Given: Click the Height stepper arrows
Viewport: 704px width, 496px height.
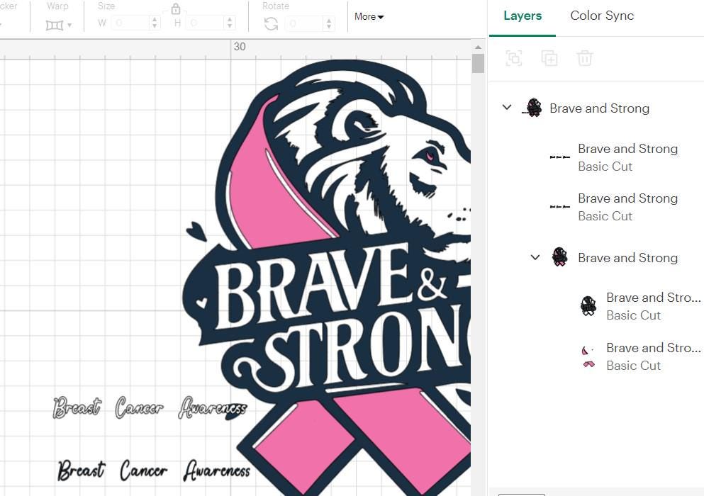Looking at the screenshot, I should (x=230, y=23).
